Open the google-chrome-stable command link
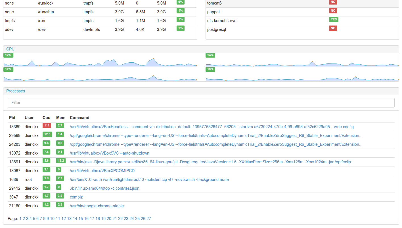The width and height of the screenshot is (402, 228). (97, 206)
